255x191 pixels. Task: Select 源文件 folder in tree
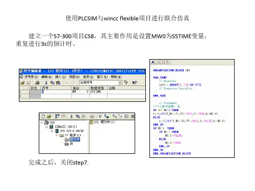point(72,140)
